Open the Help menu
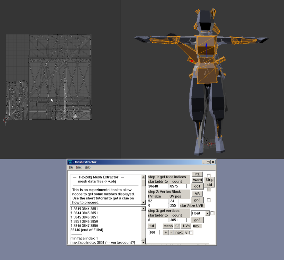284x260 pixels. 88,167
